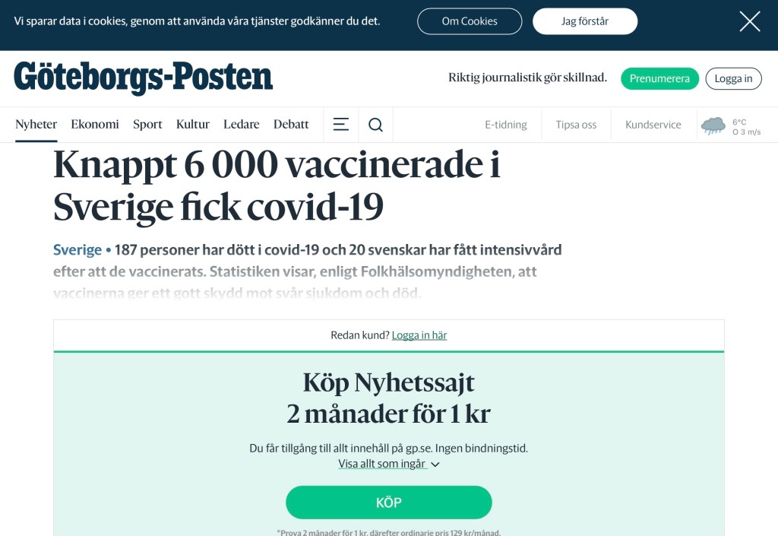This screenshot has width=778, height=536.
Task: Follow the 'Logga in här' link
Action: tap(419, 335)
